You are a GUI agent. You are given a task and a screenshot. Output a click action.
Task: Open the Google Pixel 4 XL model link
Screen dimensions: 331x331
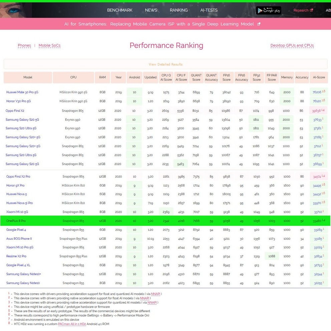click(18, 265)
